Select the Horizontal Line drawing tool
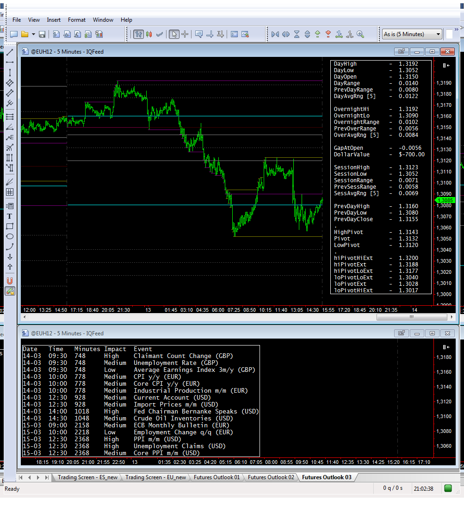This screenshot has width=464, height=506. click(10, 62)
